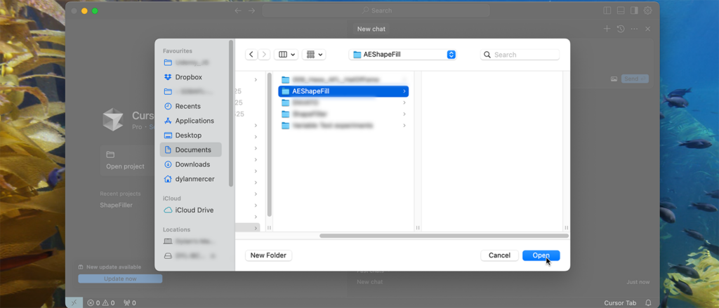The height and width of the screenshot is (308, 719).
Task: Start a new chat with the plus icon
Action: pyautogui.click(x=607, y=29)
